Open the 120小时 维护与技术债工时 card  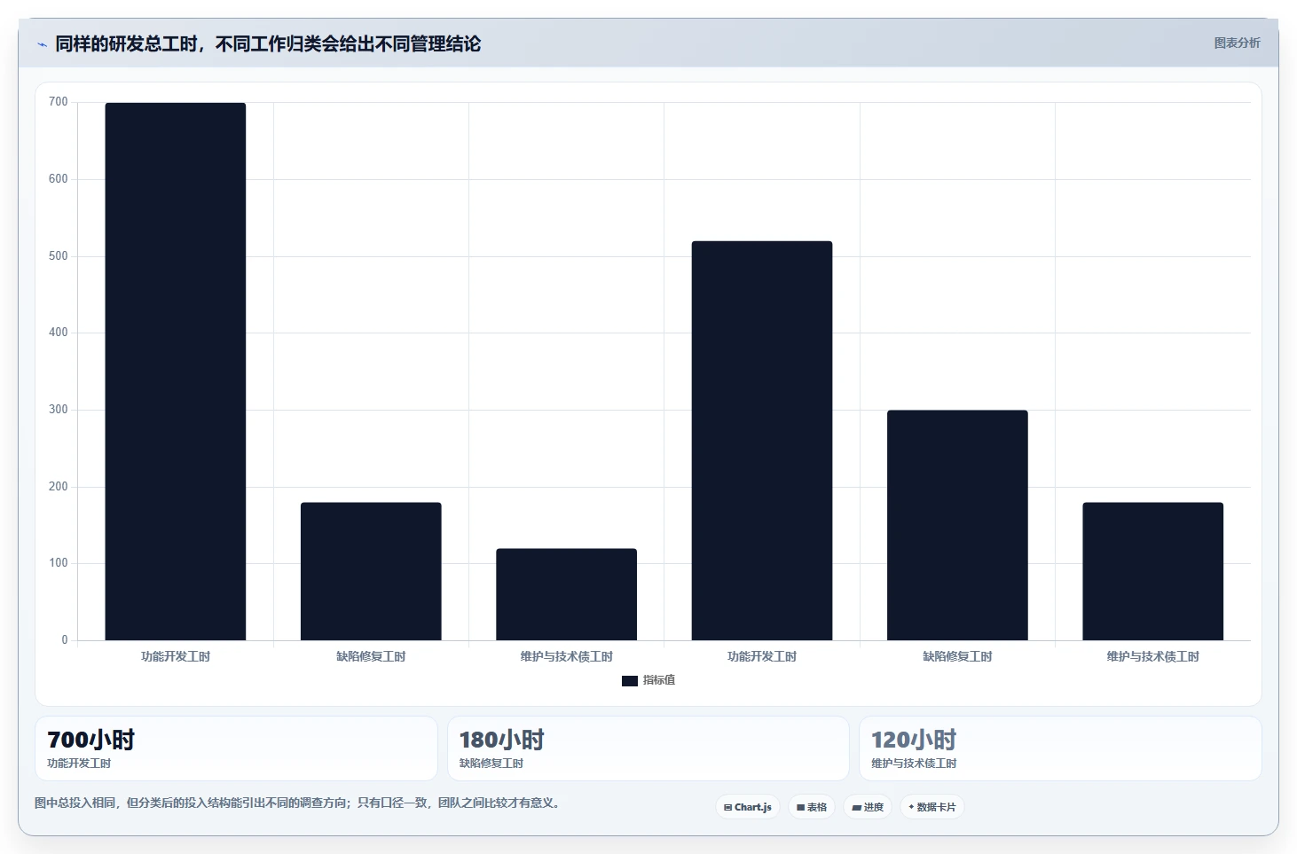point(1060,748)
